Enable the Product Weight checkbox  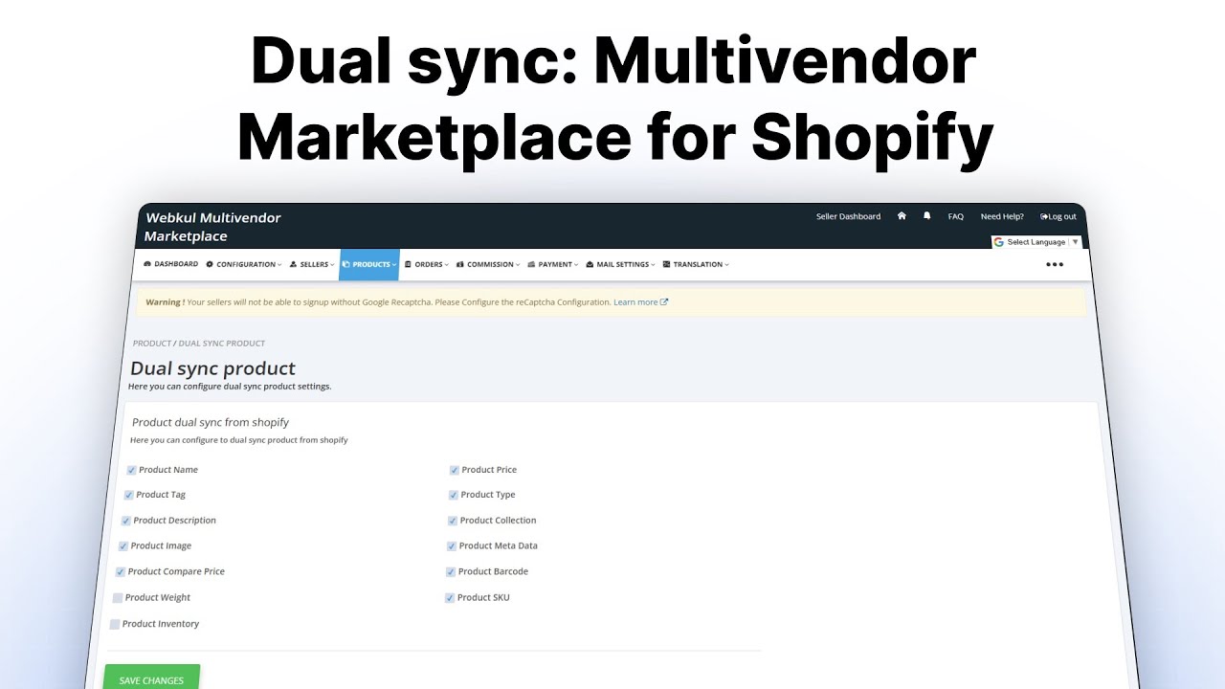[x=118, y=597]
